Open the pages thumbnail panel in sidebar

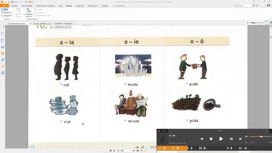3,41
